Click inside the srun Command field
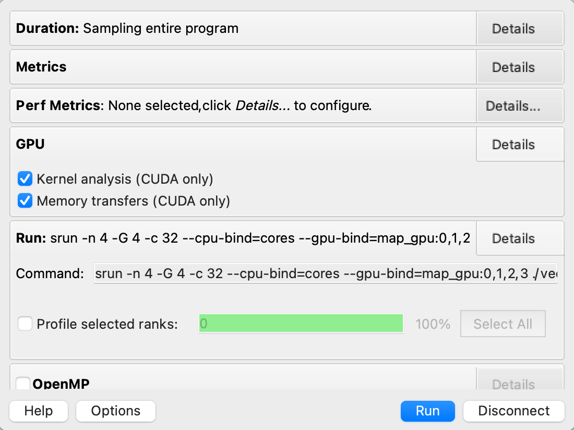Image resolution: width=574 pixels, height=430 pixels. 324,273
